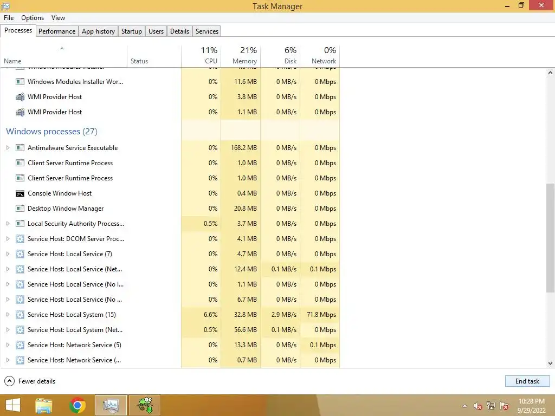Click the scrollbar down arrow

(x=550, y=363)
